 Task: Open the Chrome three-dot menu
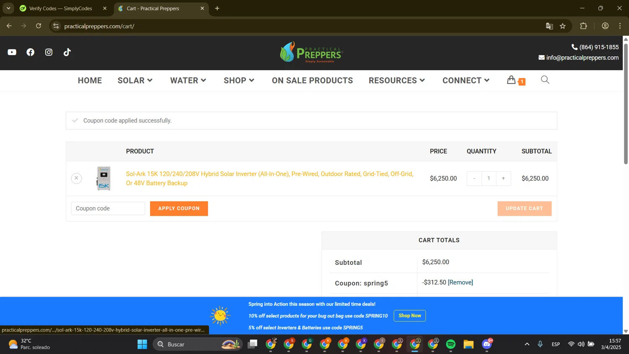pos(620,26)
